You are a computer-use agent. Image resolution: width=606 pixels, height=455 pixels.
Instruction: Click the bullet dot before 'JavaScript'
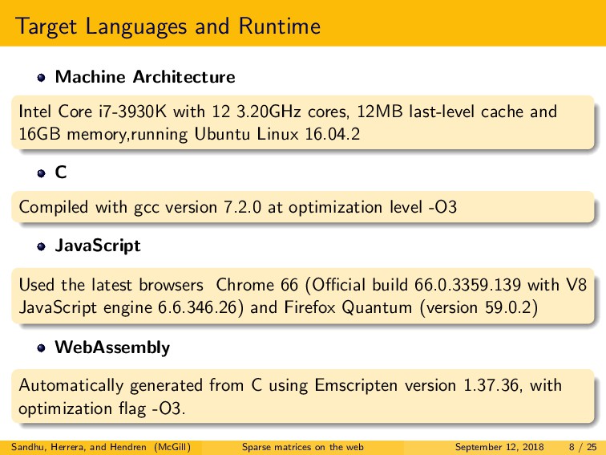[x=42, y=247]
